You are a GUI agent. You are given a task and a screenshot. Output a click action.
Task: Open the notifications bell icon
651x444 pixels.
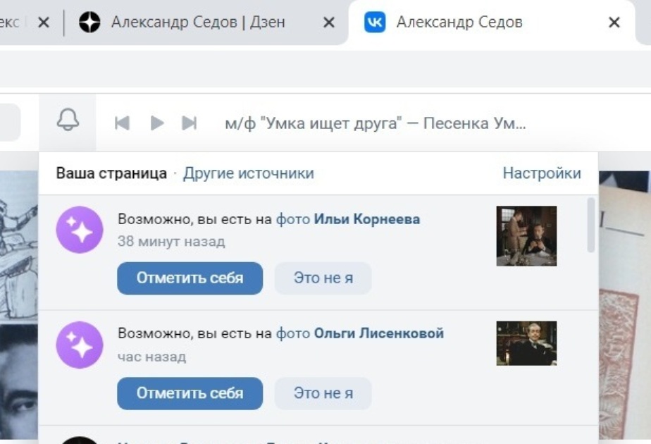coord(68,120)
